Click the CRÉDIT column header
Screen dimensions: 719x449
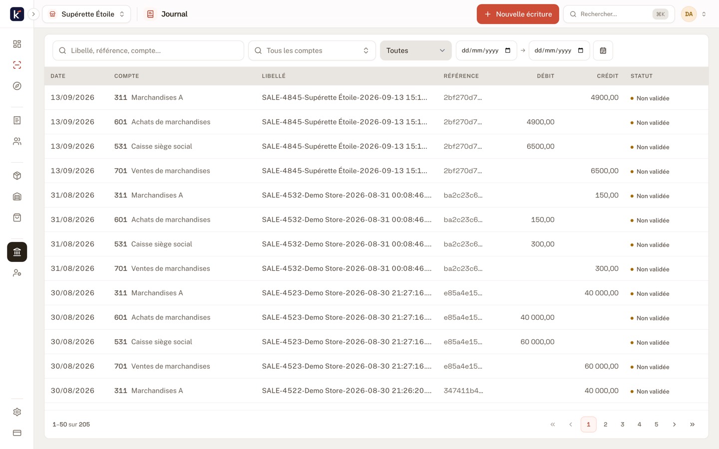[608, 76]
